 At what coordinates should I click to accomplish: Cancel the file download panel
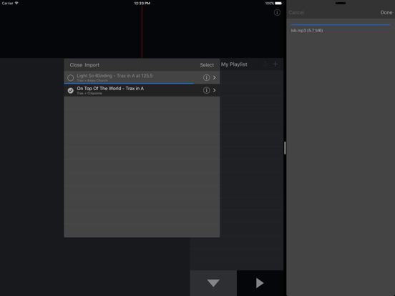tap(296, 12)
